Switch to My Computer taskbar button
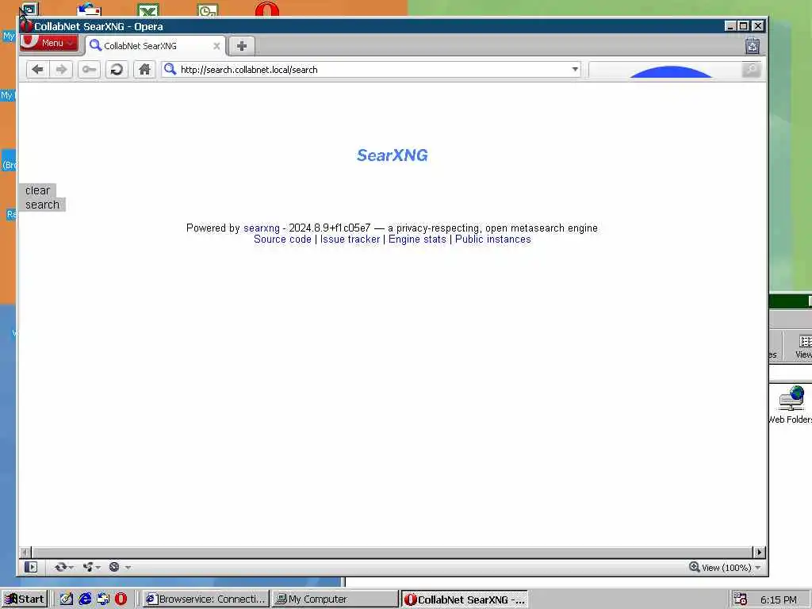Viewport: 812px width, 609px height. [x=335, y=599]
